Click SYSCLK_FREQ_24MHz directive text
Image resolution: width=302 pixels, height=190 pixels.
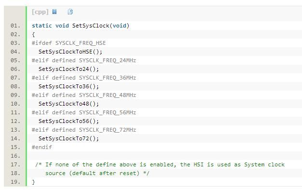(107, 60)
